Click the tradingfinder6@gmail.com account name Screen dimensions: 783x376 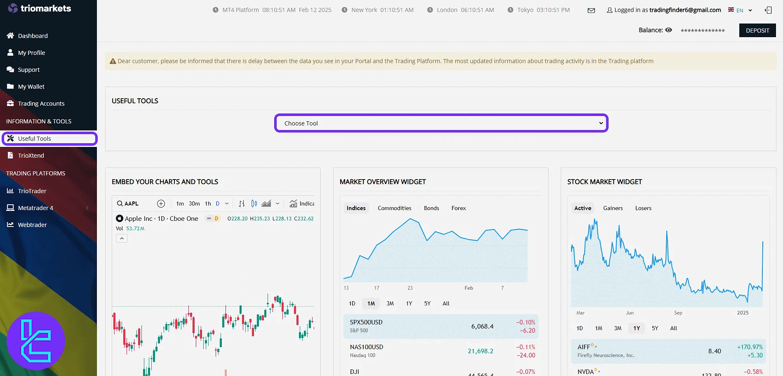(x=685, y=10)
